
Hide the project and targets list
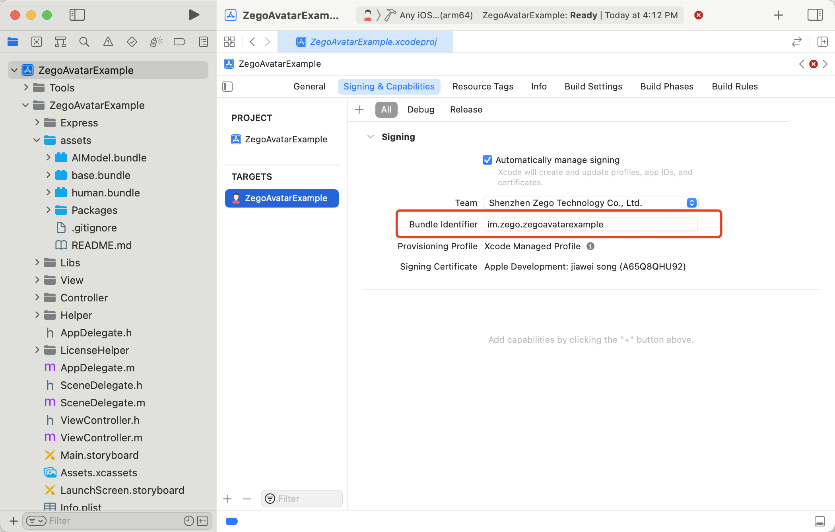click(227, 87)
